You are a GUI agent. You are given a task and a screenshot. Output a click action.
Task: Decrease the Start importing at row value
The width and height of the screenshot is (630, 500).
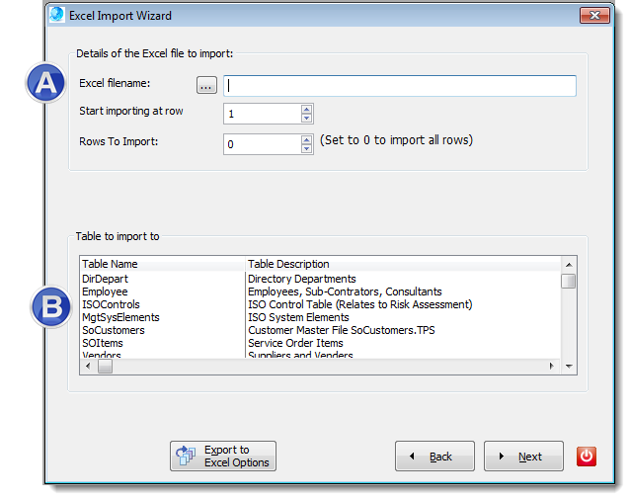tap(306, 119)
